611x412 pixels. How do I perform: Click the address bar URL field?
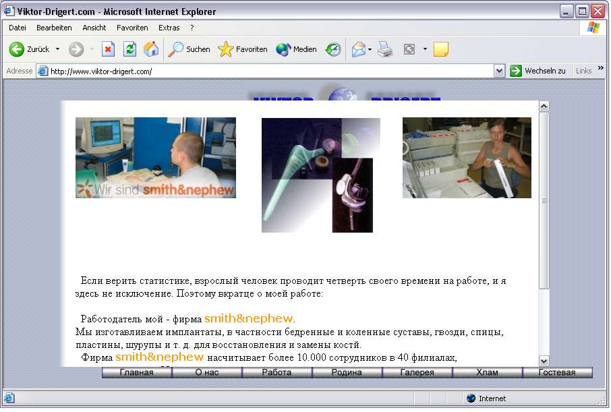coord(266,71)
